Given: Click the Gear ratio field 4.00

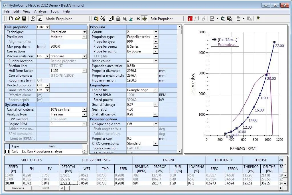Looking at the screenshot, I should click(x=142, y=109).
